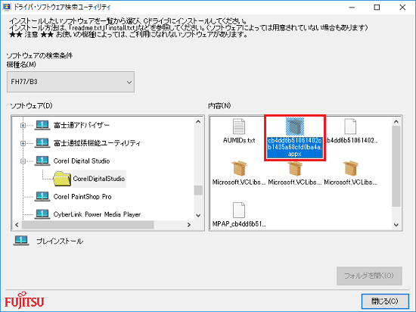Select the Corel PaintShop Pro computer icon

click(x=42, y=196)
